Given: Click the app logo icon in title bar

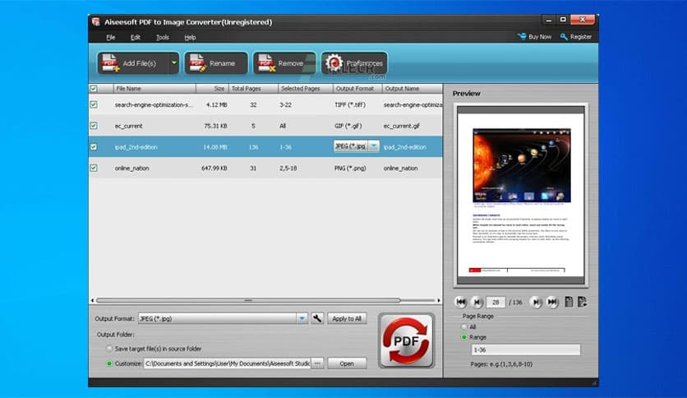Looking at the screenshot, I should [96, 22].
